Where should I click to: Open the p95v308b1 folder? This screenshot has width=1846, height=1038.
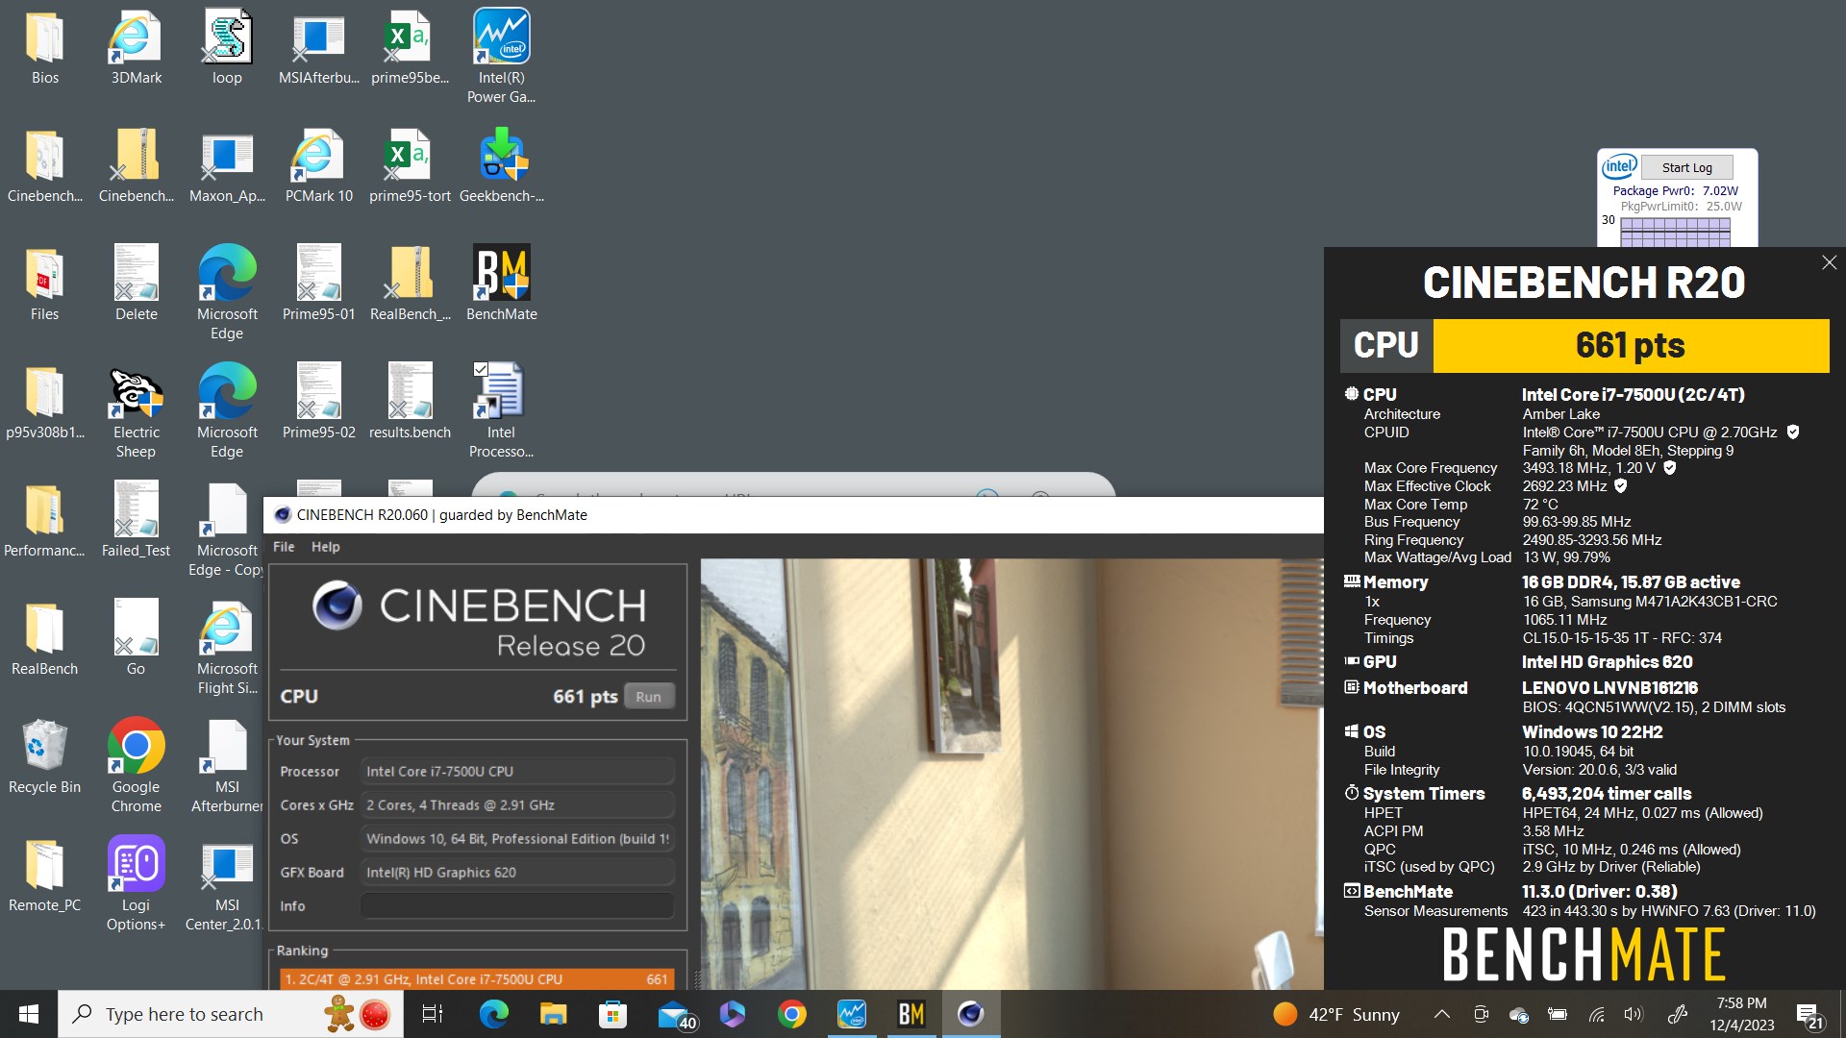point(44,402)
